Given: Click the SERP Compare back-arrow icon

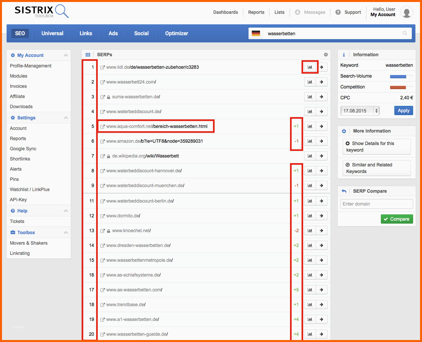Looking at the screenshot, I should point(344,191).
